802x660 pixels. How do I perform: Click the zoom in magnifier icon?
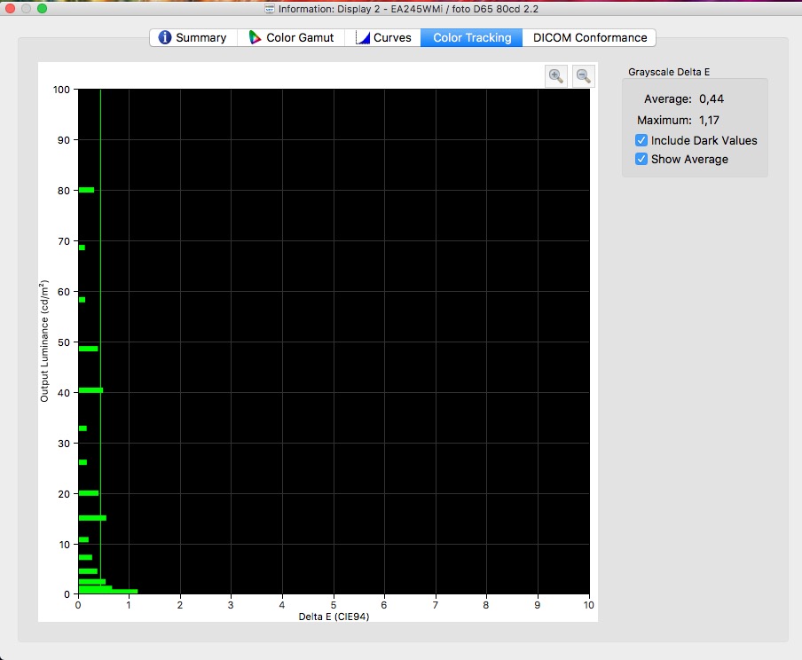[556, 76]
